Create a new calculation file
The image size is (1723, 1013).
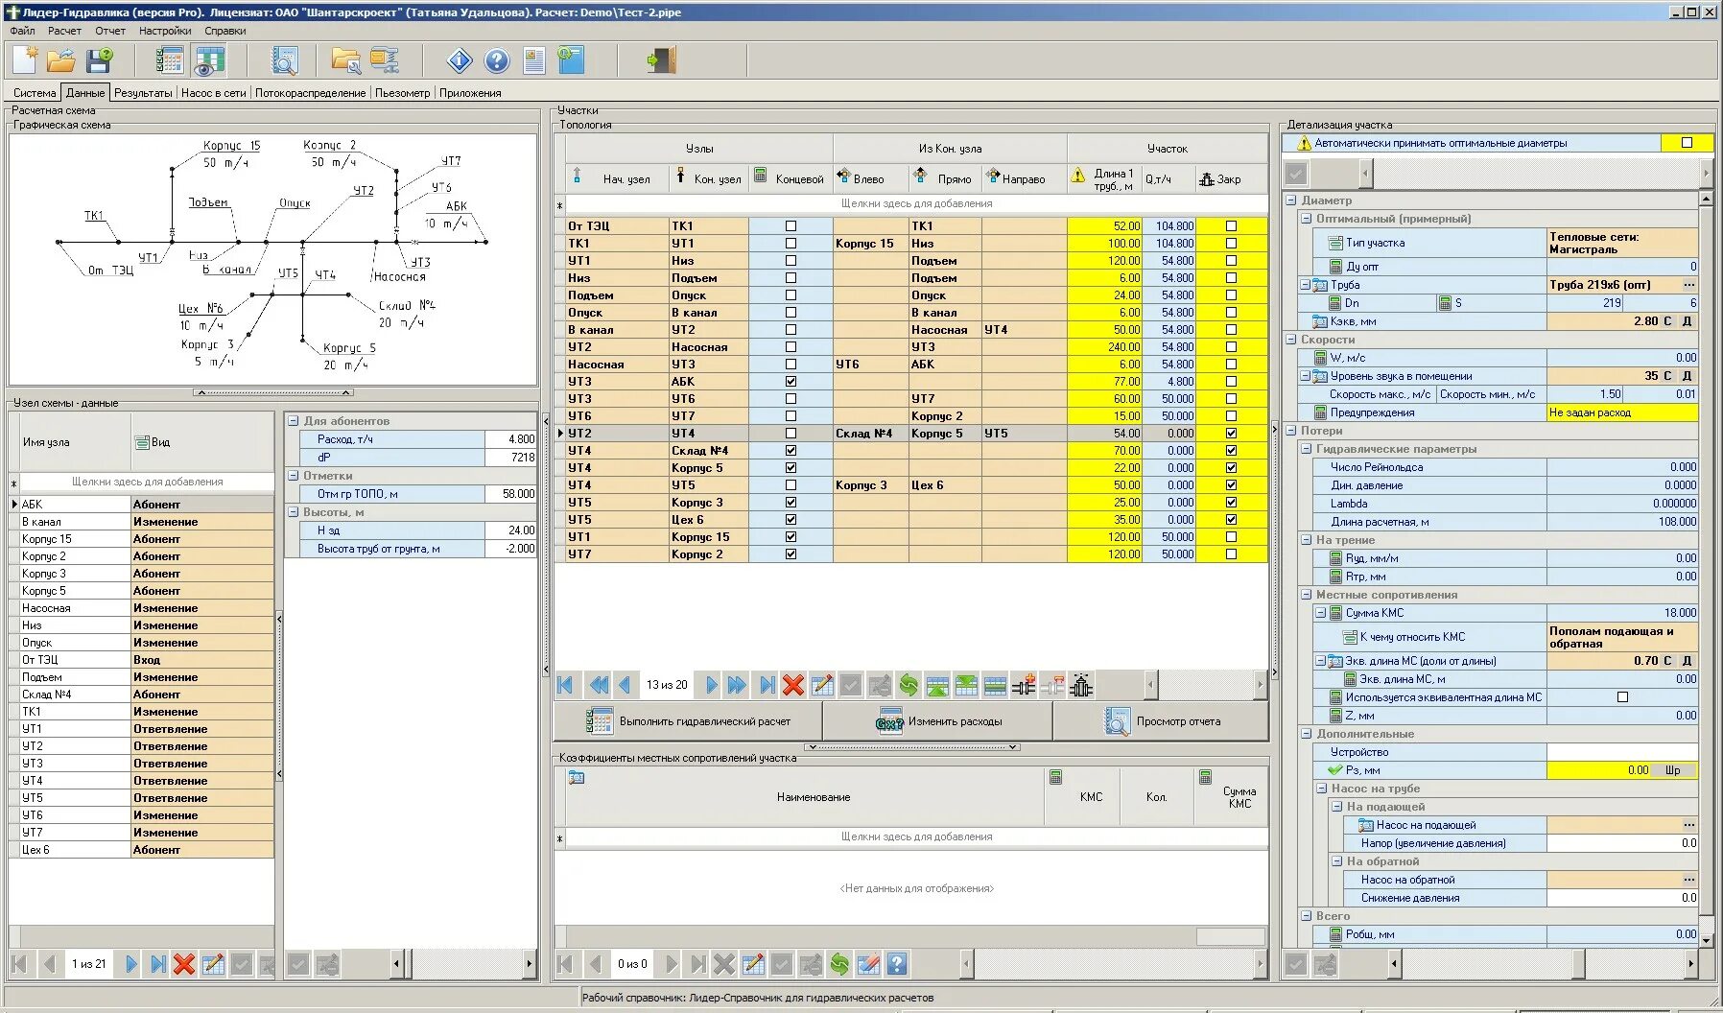25,61
